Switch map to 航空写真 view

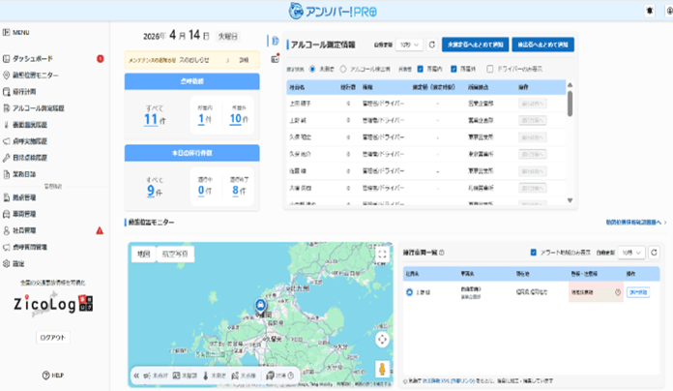(x=175, y=254)
